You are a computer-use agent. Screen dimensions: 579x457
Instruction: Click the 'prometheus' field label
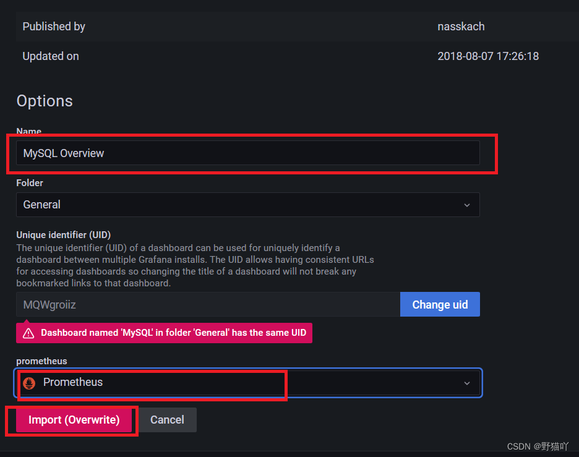point(41,361)
